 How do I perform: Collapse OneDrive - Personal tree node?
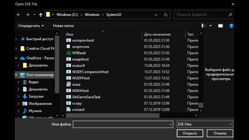(x=16, y=58)
